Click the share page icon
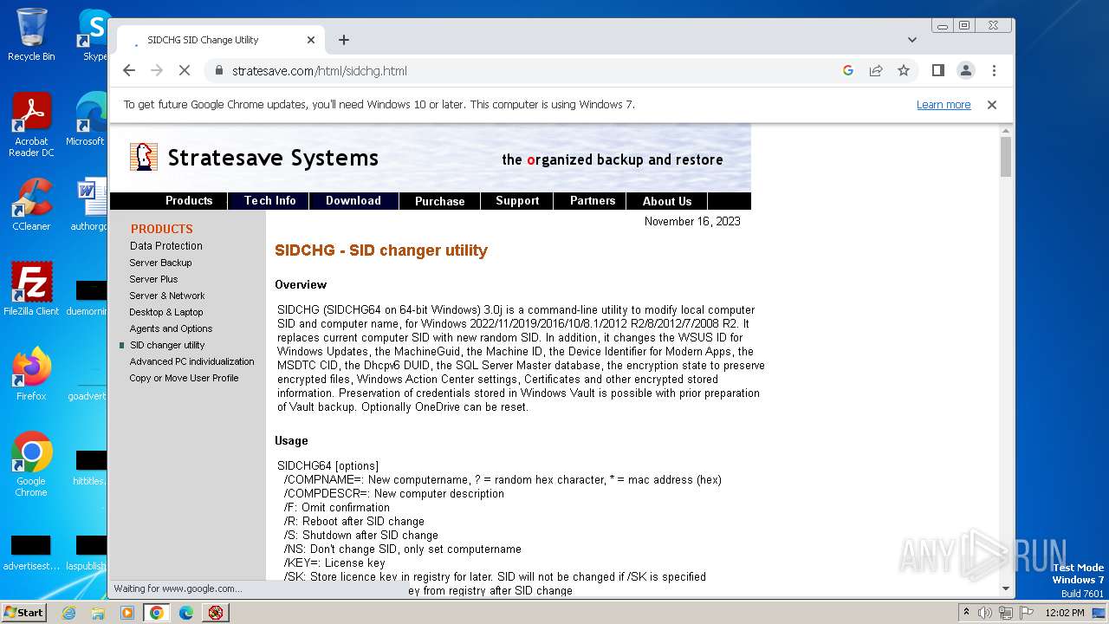Screen dimensions: 1109x624 tap(876, 70)
